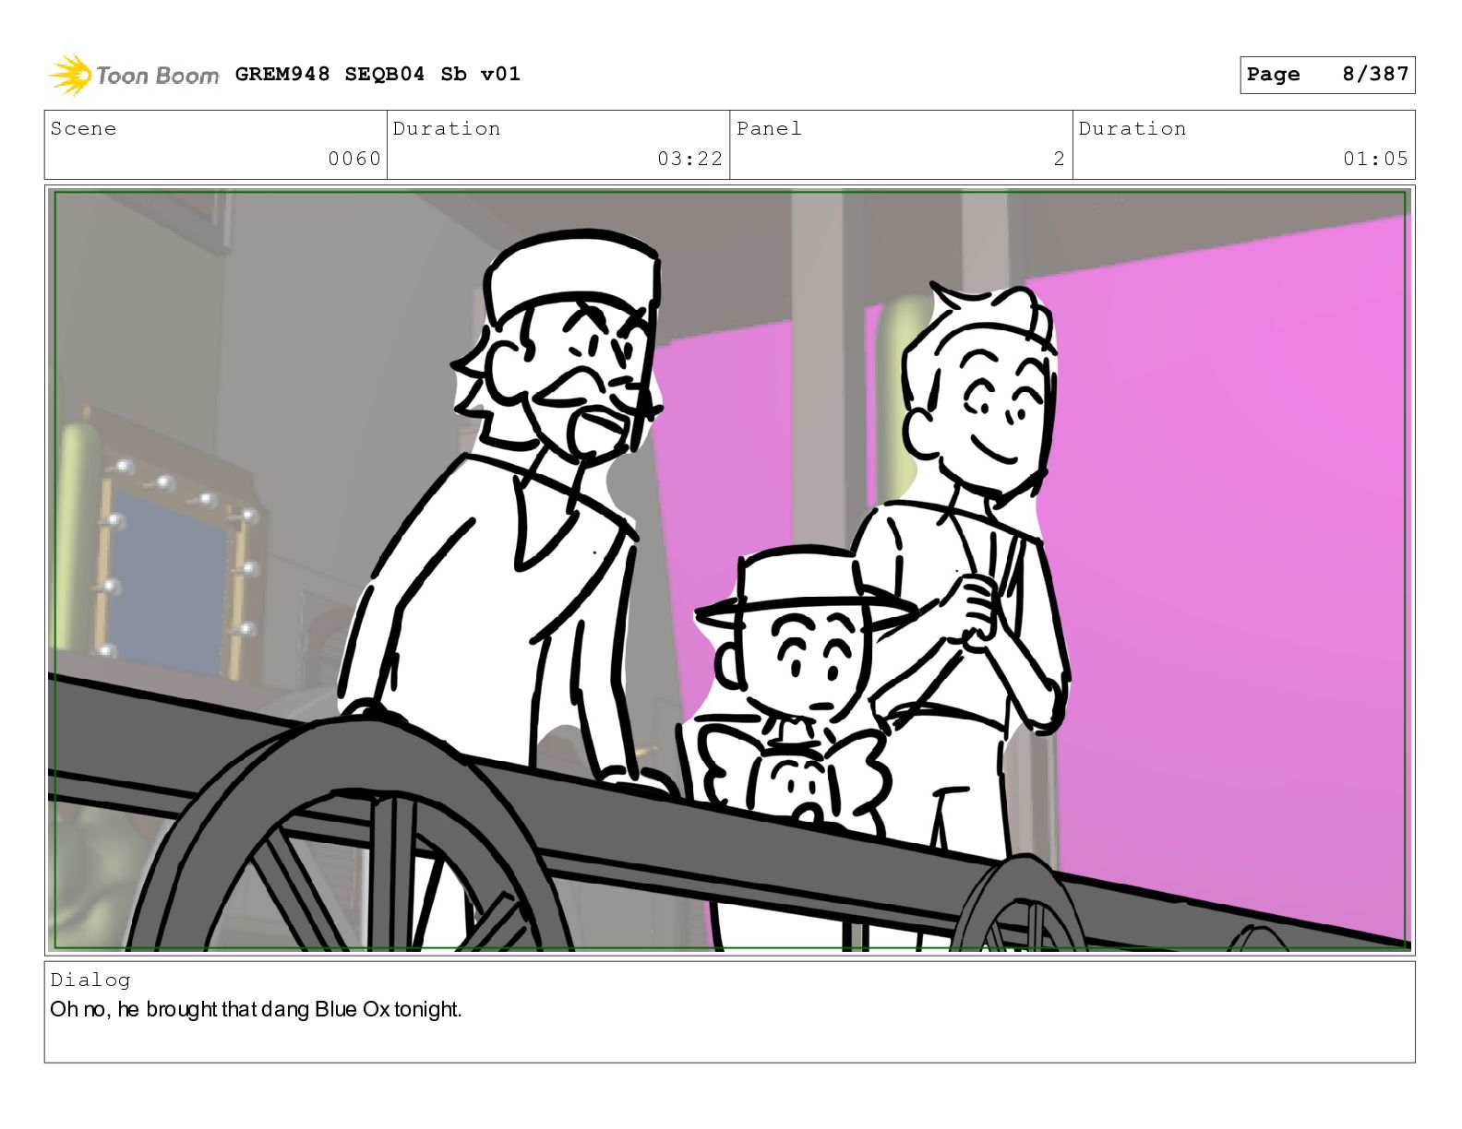Click the title text GREM948 SEQB04 Sb v01
Screen dimensions: 1462x1129
pyautogui.click(x=377, y=74)
